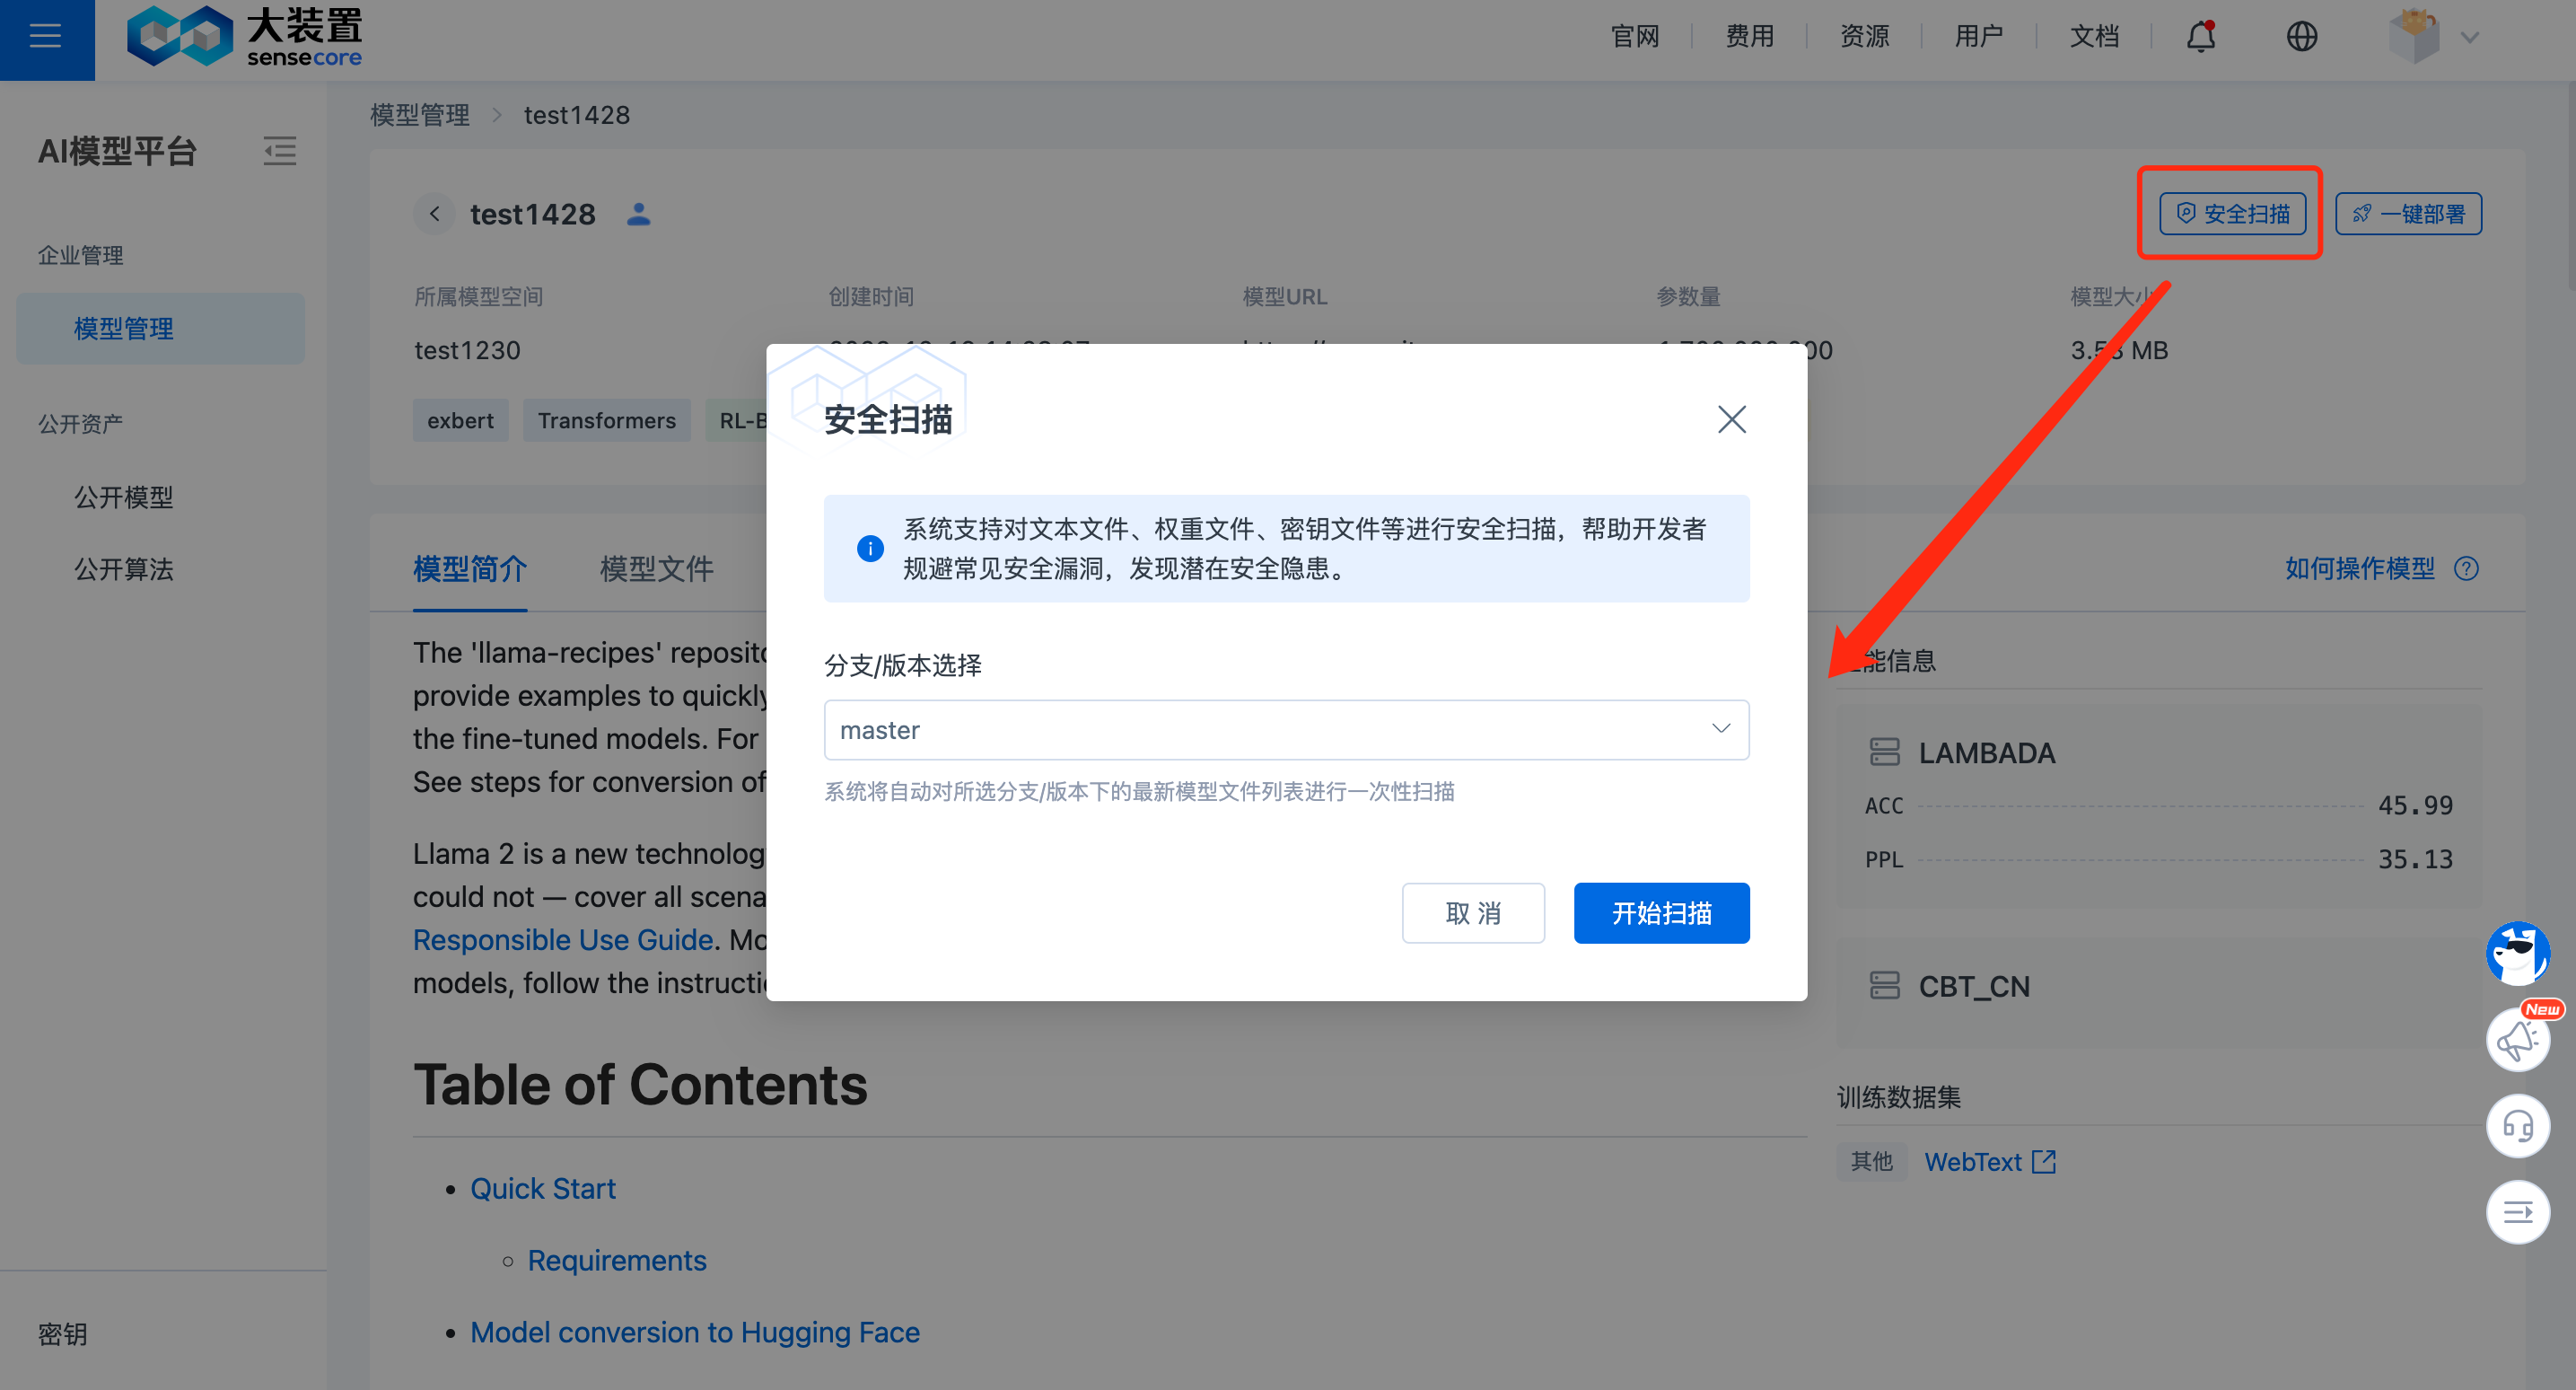Go back with the arrow beside test1428

pos(434,214)
